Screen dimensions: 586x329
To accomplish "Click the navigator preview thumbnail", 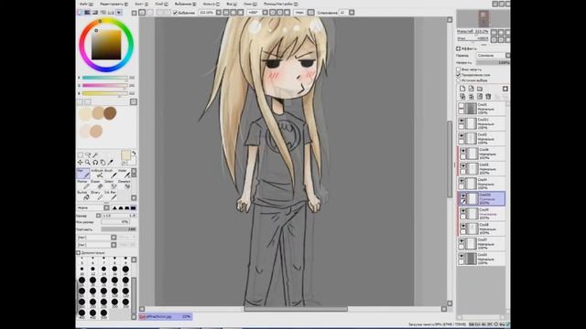I will click(483, 18).
